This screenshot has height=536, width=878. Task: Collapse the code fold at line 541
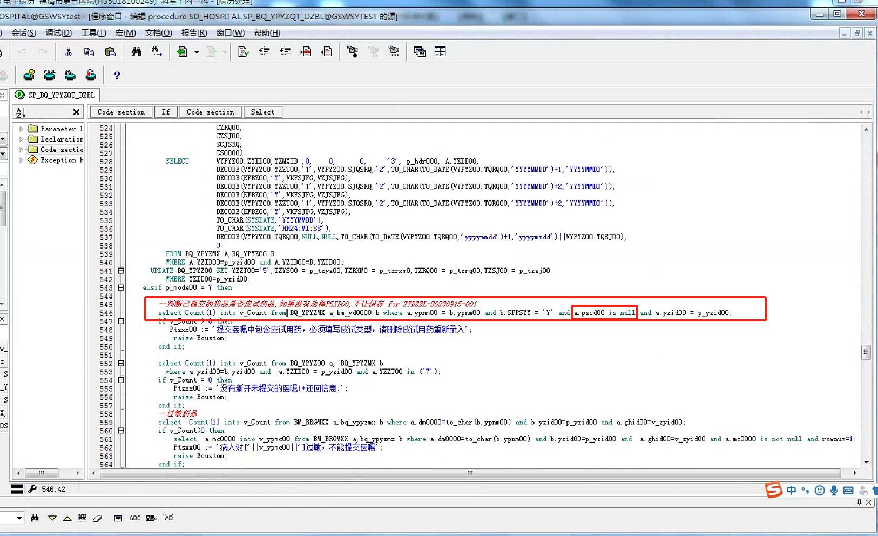pyautogui.click(x=121, y=271)
